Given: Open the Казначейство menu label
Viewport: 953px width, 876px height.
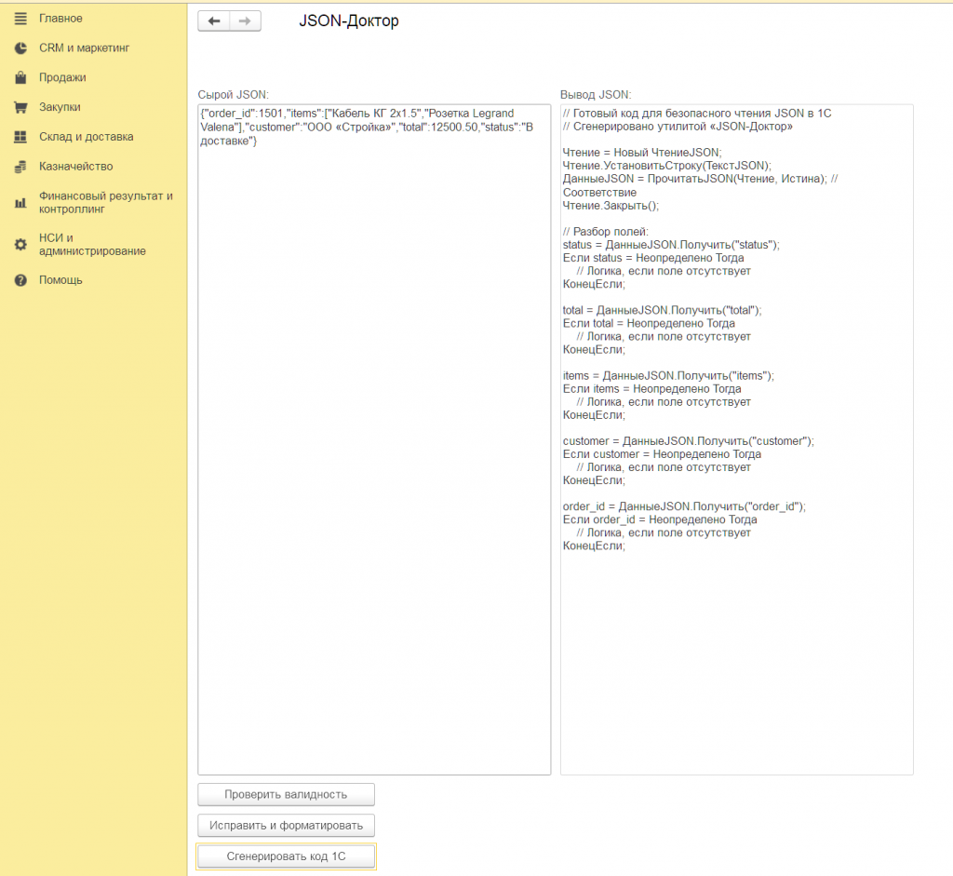Looking at the screenshot, I should (x=76, y=166).
